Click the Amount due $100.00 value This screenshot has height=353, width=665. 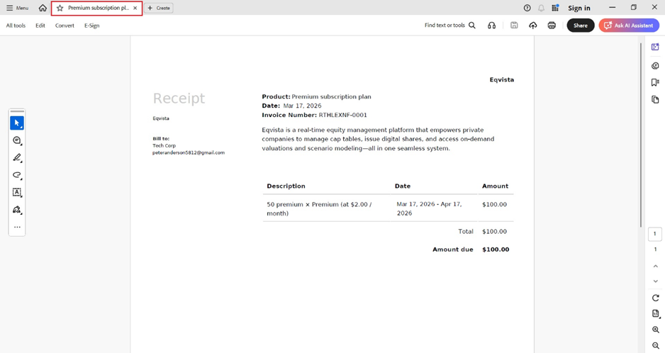(496, 250)
